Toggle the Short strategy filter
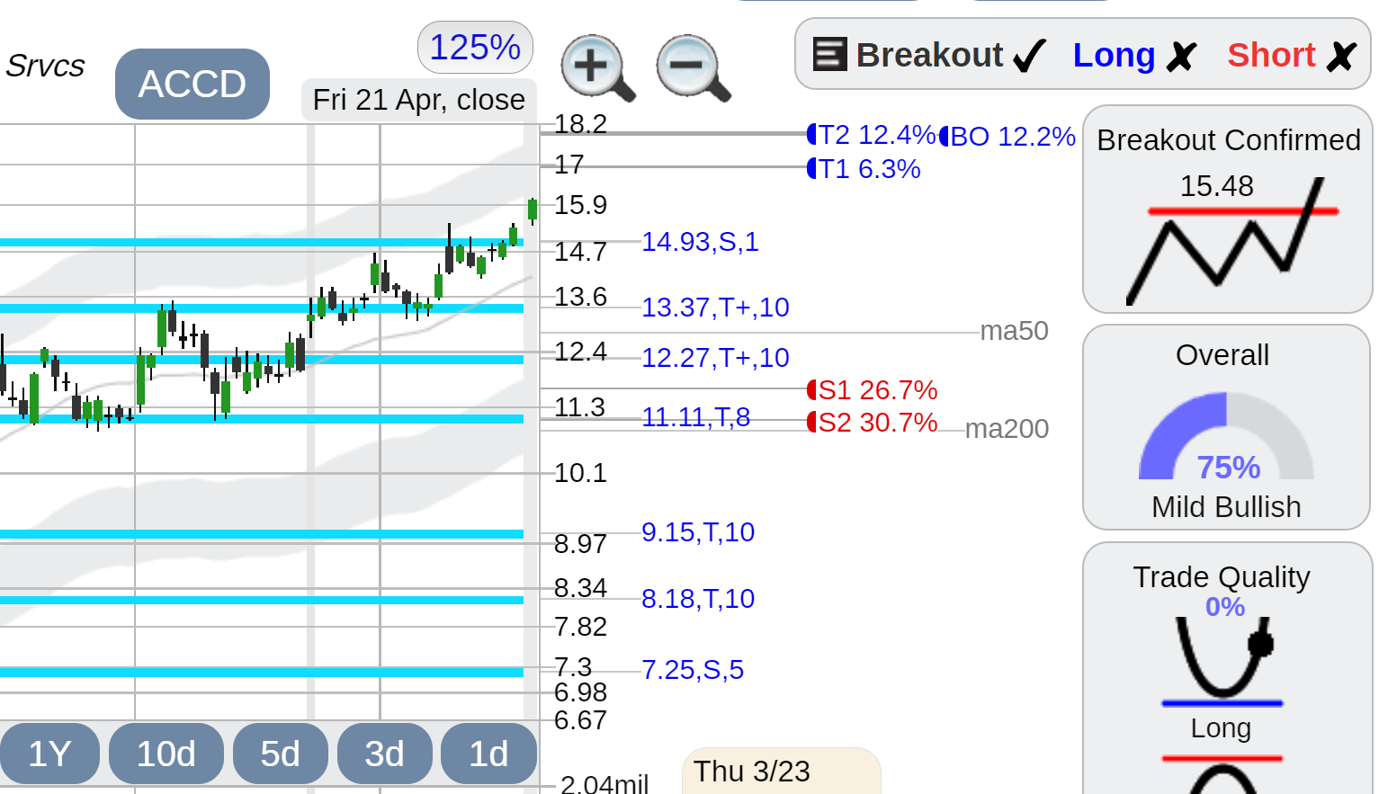 (1291, 56)
